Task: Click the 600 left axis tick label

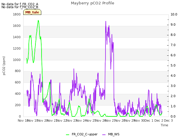Action: click(x=18, y=82)
